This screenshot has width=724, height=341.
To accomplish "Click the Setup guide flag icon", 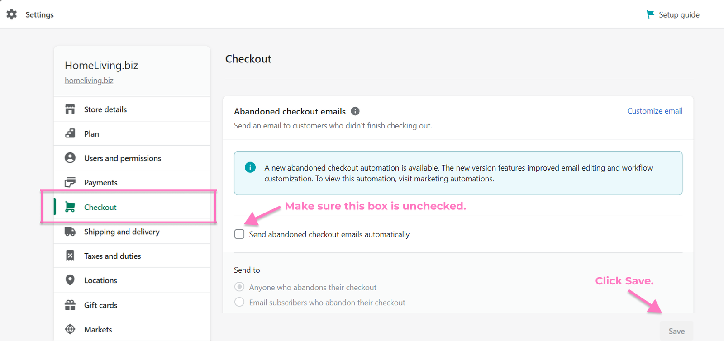I will point(650,14).
